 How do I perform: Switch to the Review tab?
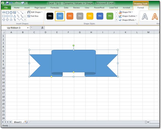(x=77, y=8)
